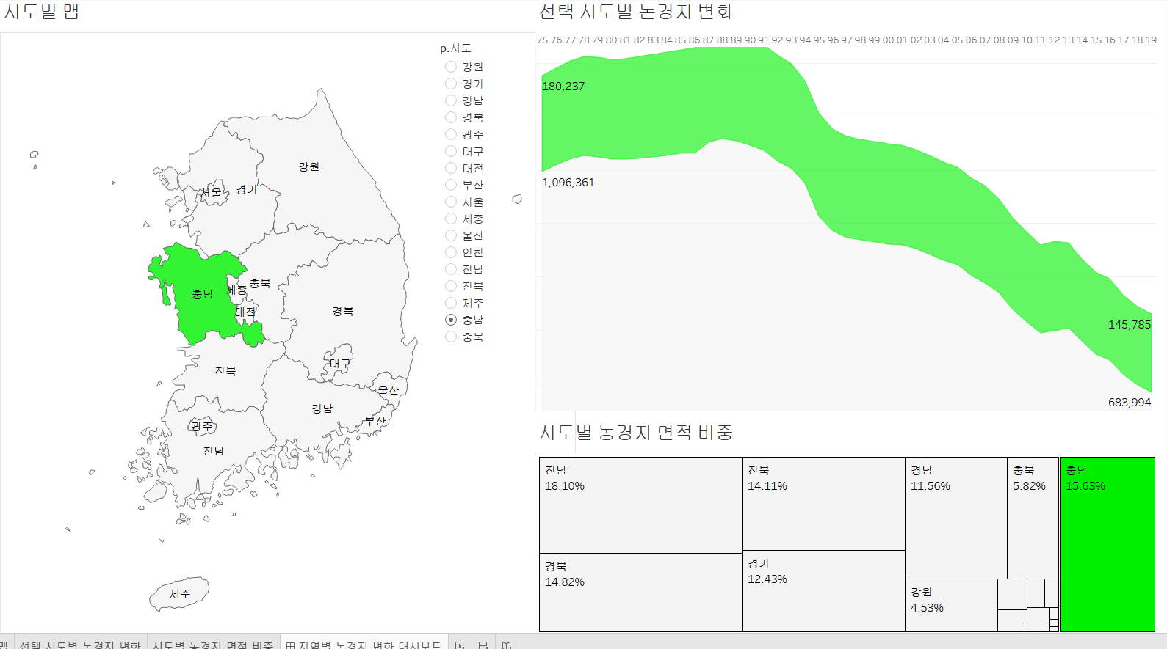Choose 대전 in the p.시도 list
This screenshot has width=1167, height=649.
pyautogui.click(x=451, y=168)
